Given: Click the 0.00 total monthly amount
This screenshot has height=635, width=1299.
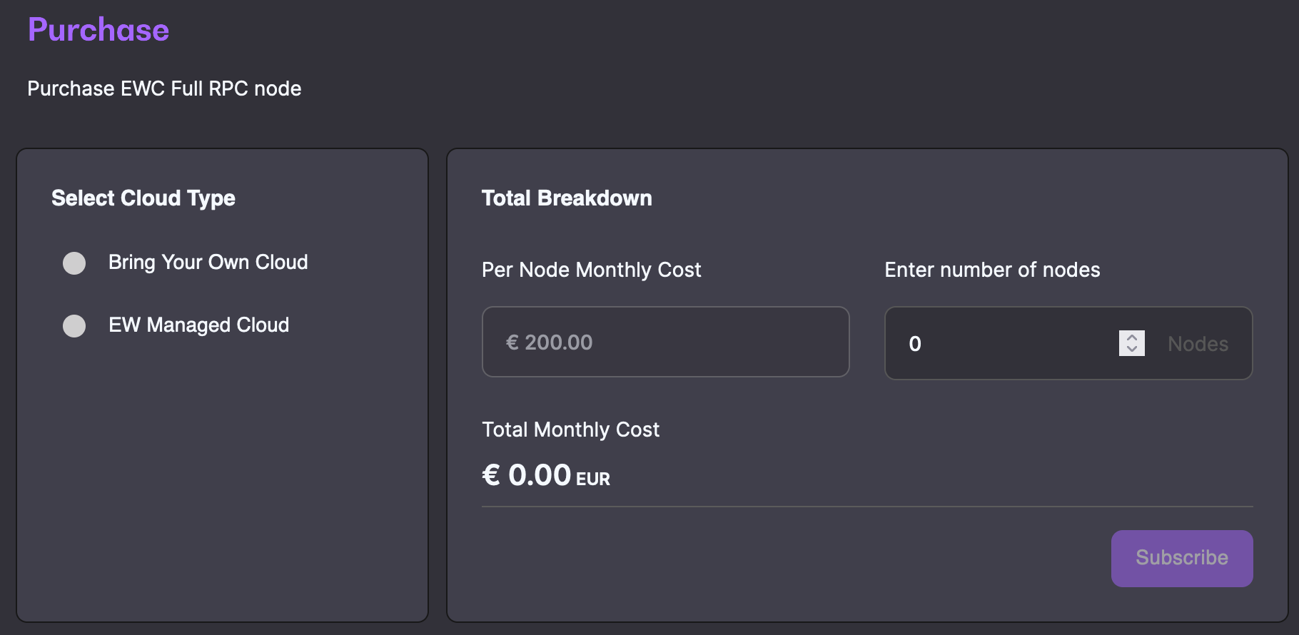Looking at the screenshot, I should [539, 476].
